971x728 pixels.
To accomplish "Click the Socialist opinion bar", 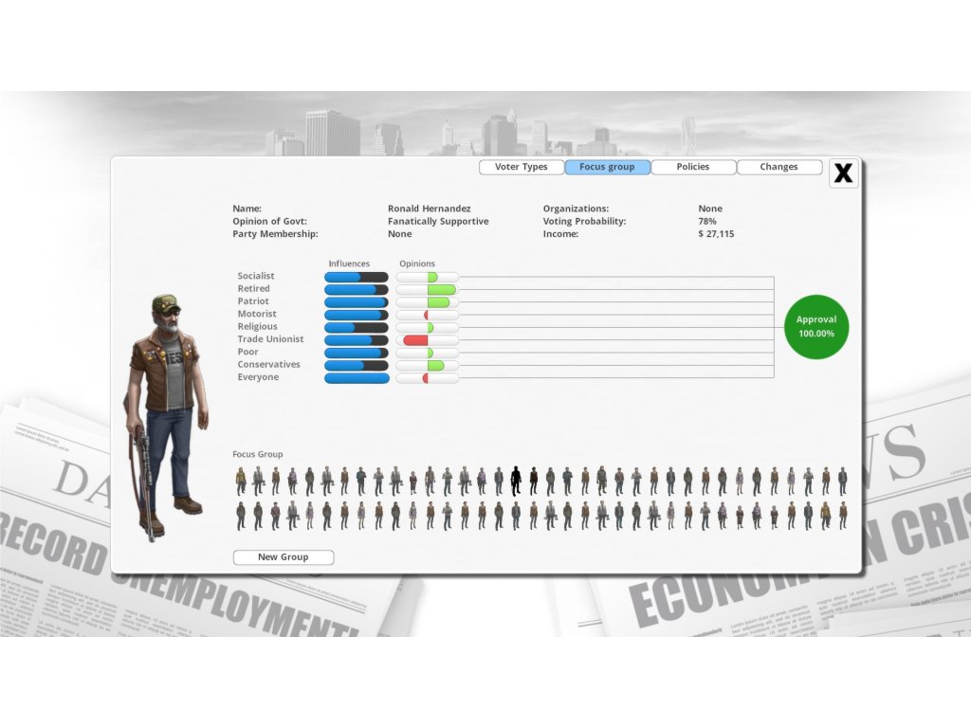I will [428, 278].
